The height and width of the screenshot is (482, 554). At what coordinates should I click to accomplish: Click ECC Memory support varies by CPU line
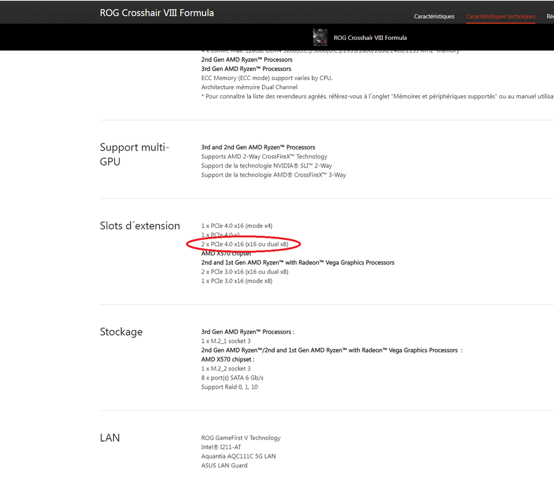267,78
